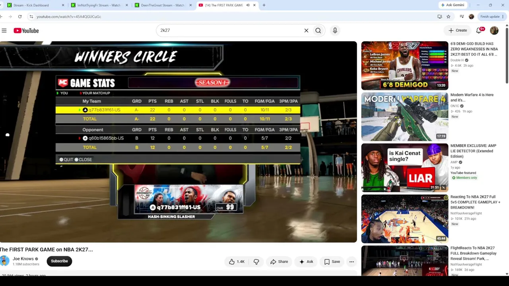509x286 pixels.
Task: Start voice search with the microphone
Action: (335, 31)
